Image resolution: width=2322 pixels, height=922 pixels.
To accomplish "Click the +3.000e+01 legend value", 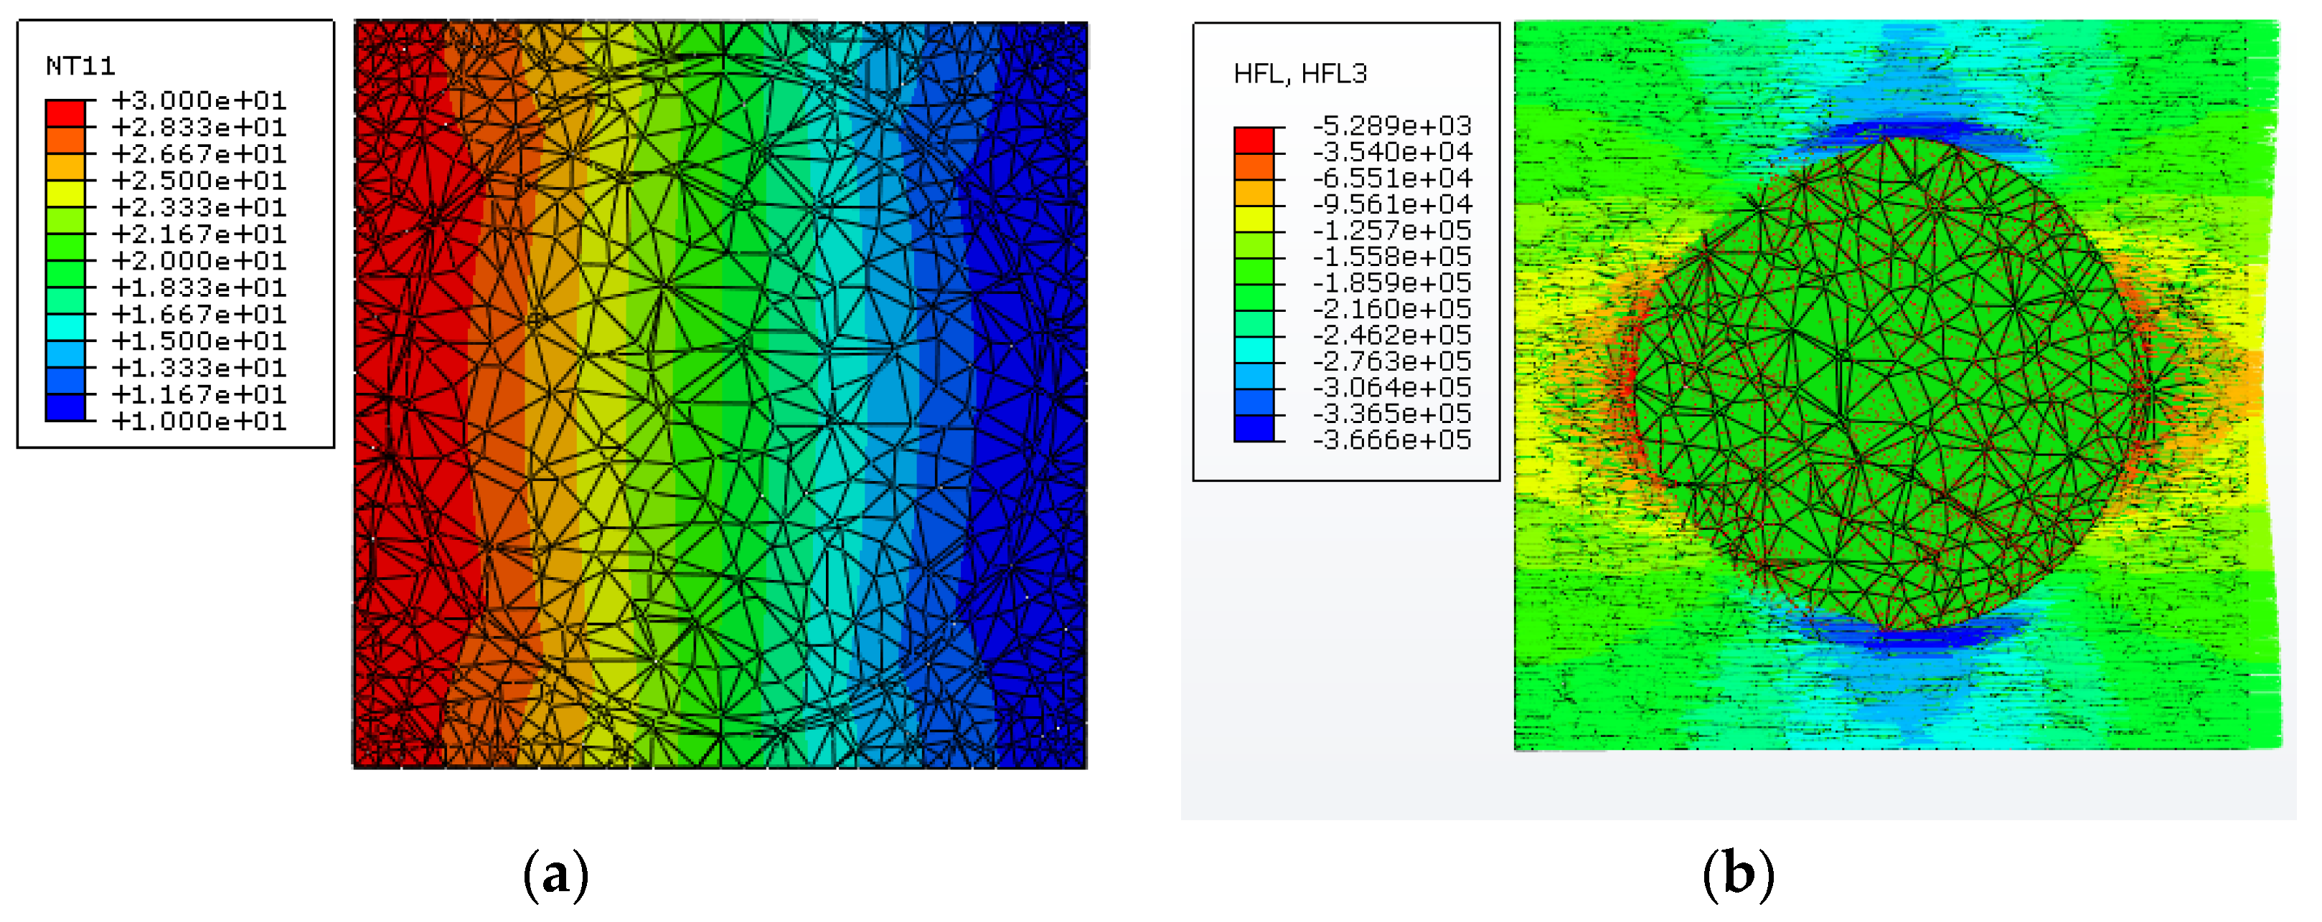I will 198,100.
